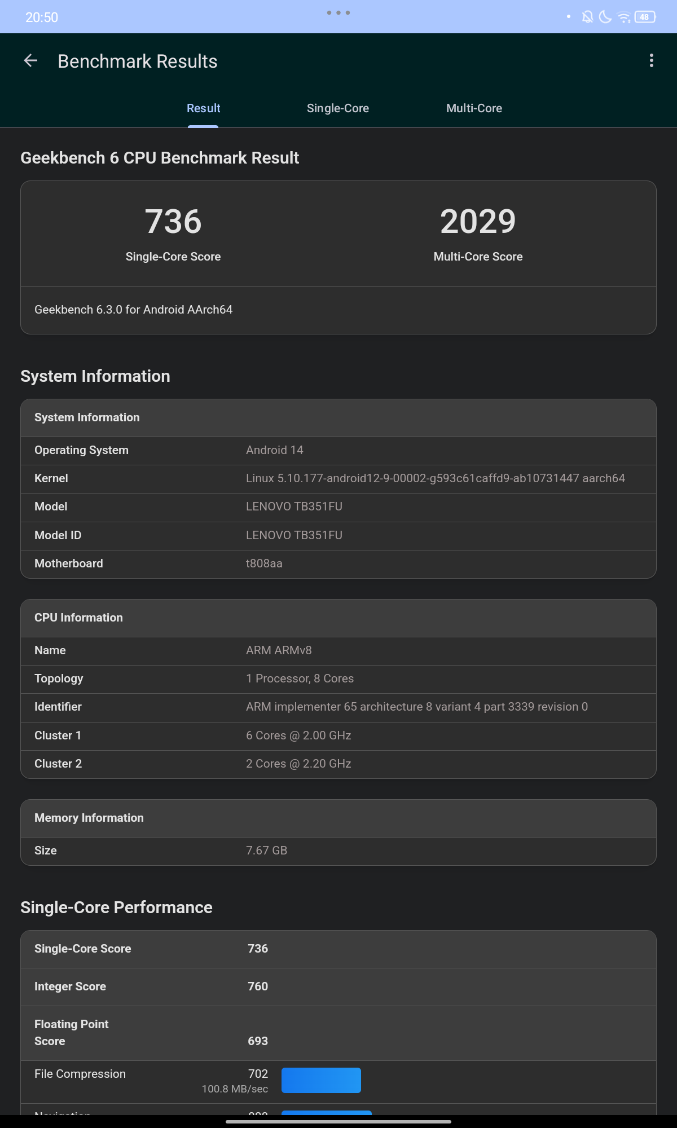The height and width of the screenshot is (1128, 677).
Task: Tap the File Compression blue score bar
Action: pos(321,1080)
